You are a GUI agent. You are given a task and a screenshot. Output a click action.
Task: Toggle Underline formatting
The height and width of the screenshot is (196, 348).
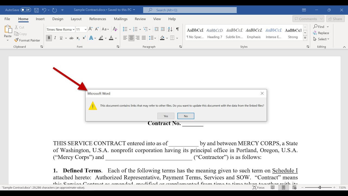(x=61, y=38)
